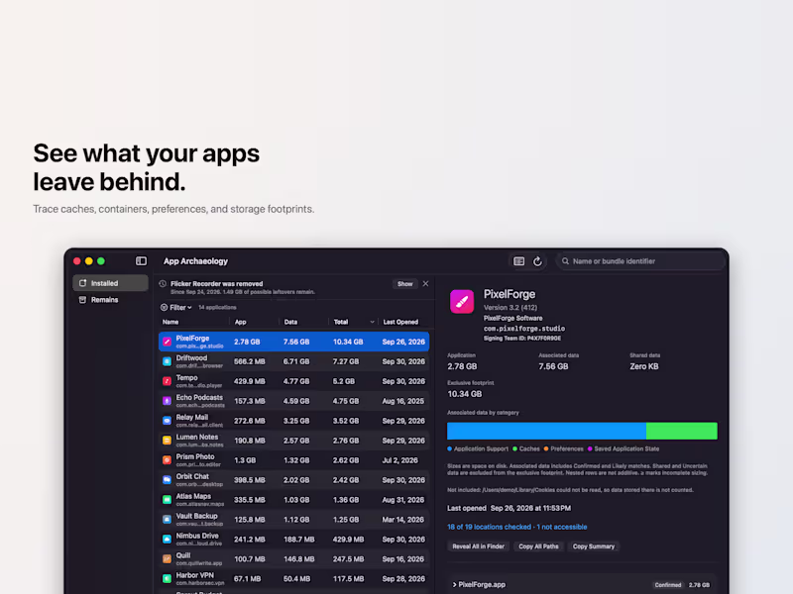Click PixelForge total 10.34 GB cell
This screenshot has width=793, height=594.
click(348, 342)
